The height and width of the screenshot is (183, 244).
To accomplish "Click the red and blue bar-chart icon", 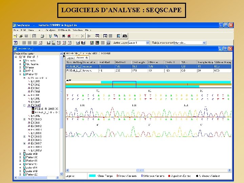I will click(x=83, y=43).
